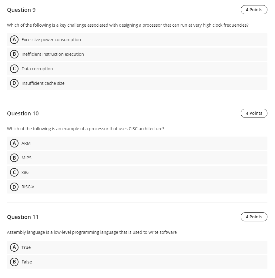Pick "x86" as the CISC processor answer
Screen dimensions: 275x278
coord(14,172)
